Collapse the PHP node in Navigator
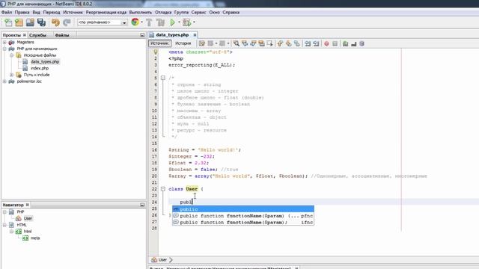The image size is (479, 269). [x=4, y=211]
